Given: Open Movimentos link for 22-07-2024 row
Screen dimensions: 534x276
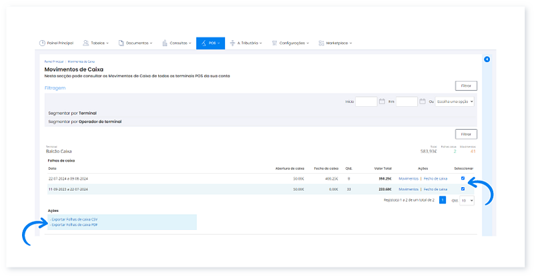Looking at the screenshot, I should (408, 178).
